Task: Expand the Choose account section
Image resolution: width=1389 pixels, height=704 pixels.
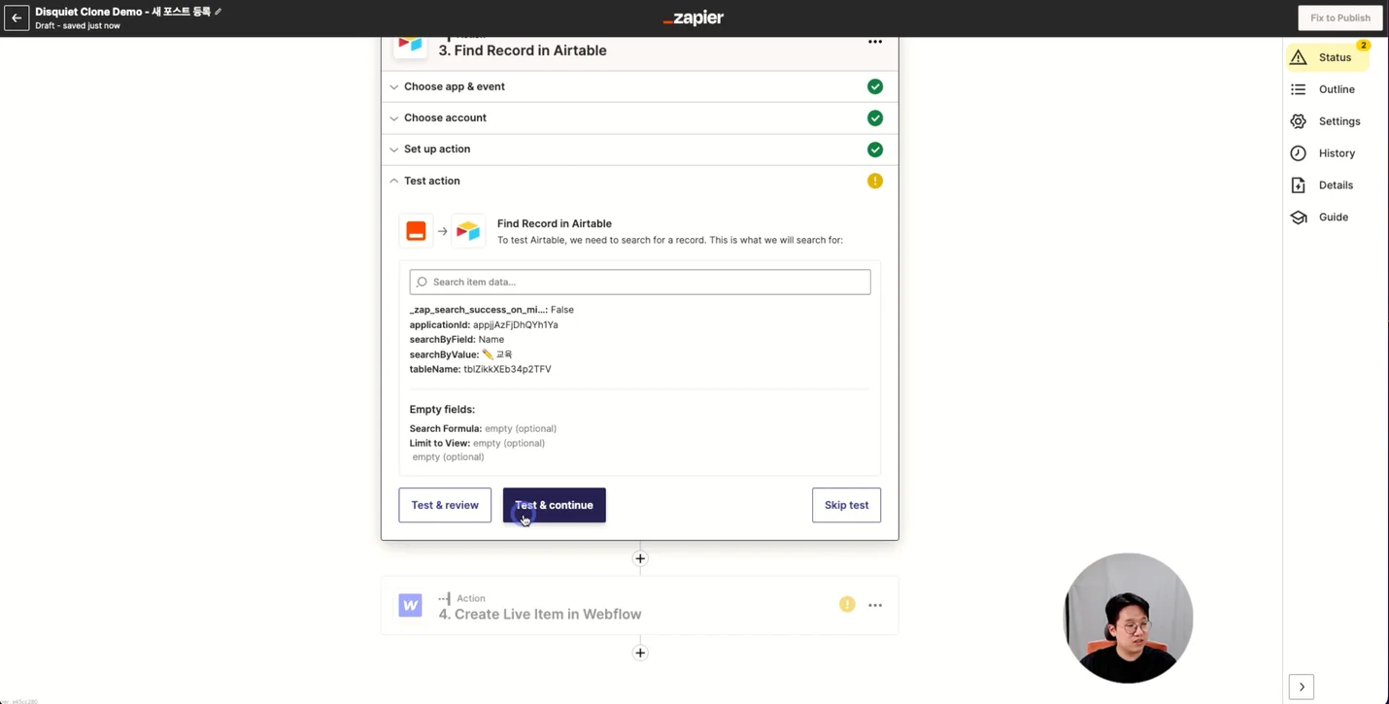Action: click(x=639, y=117)
